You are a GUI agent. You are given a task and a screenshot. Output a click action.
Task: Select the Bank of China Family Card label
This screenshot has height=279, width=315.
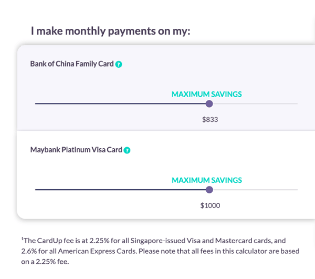coord(72,65)
